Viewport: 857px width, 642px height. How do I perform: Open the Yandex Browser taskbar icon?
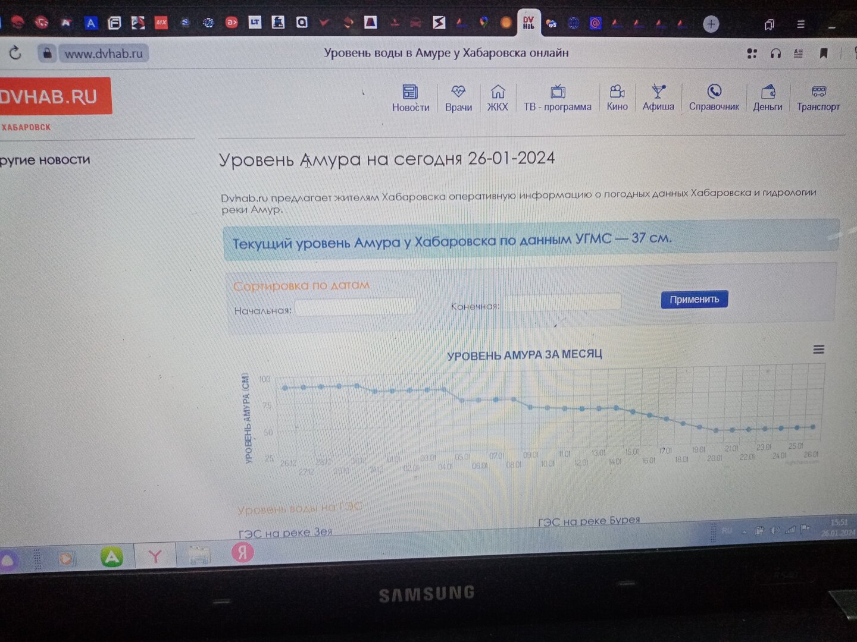click(155, 556)
